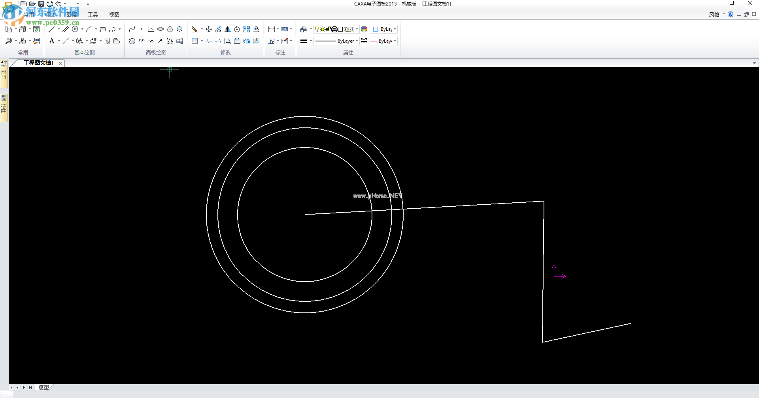This screenshot has width=759, height=398.
Task: Select the Arrow drawing tool
Action: (160, 41)
